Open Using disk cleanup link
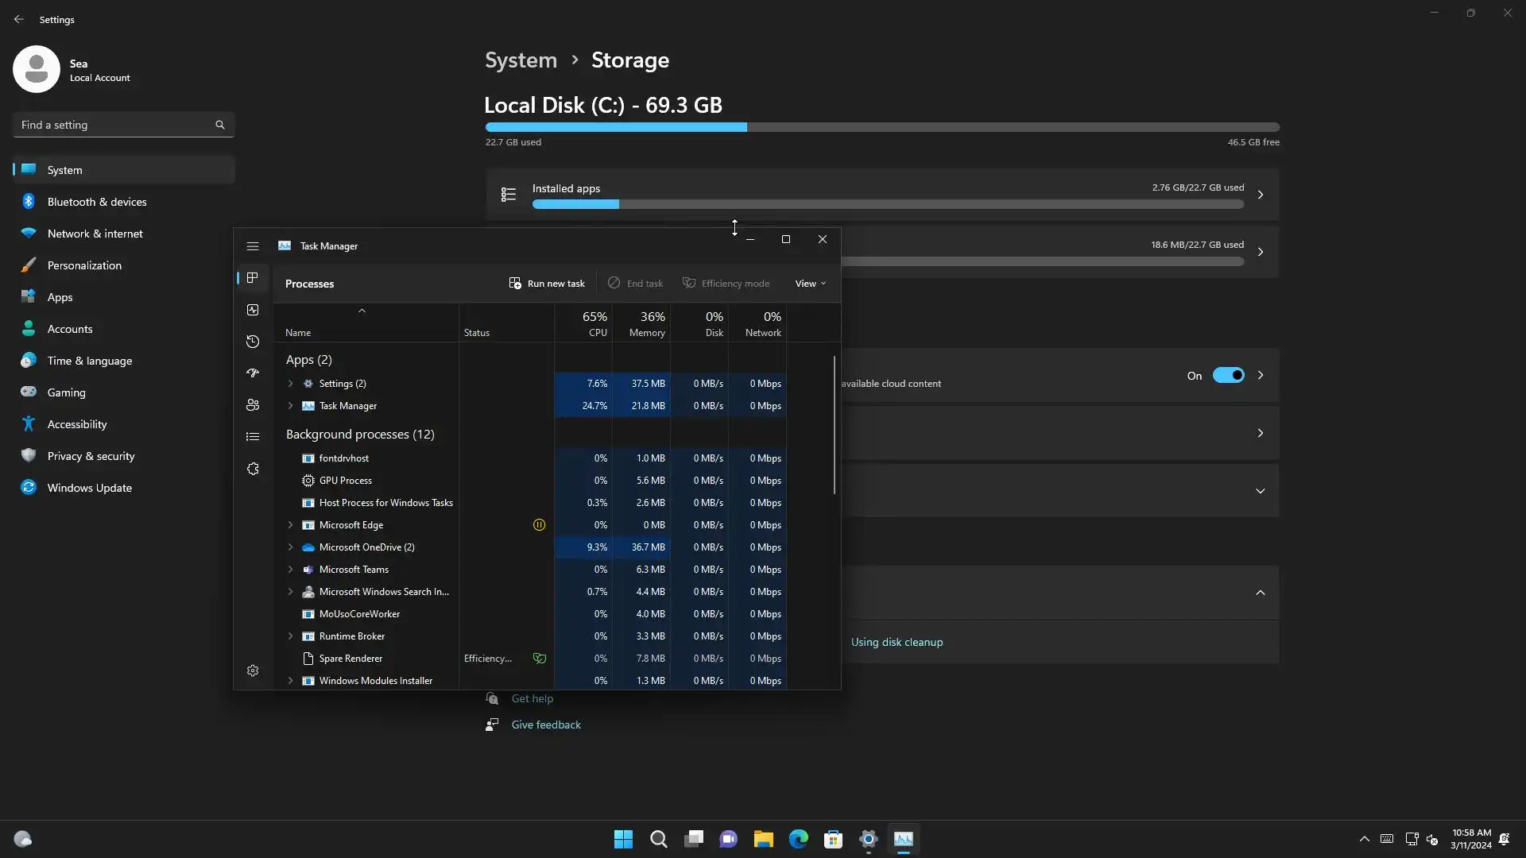This screenshot has height=858, width=1526. 897,642
